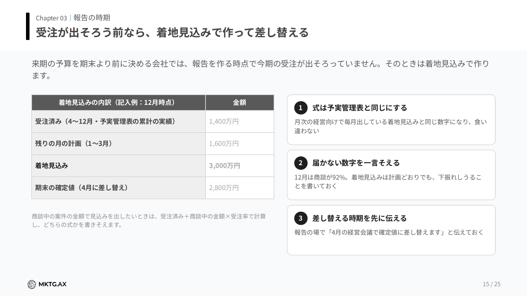
Task: Click card text starting 月次の経営向け
Action: [x=391, y=126]
